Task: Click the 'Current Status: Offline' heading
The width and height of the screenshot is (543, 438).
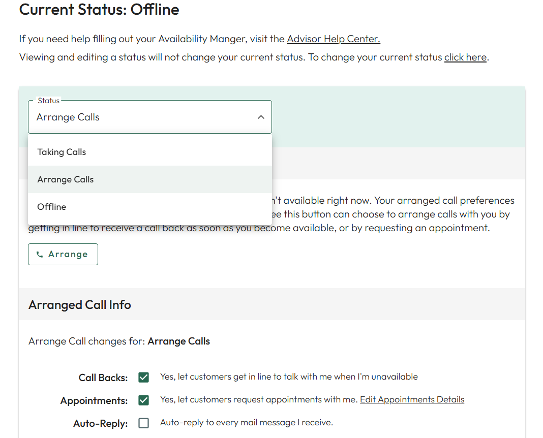Action: tap(99, 10)
